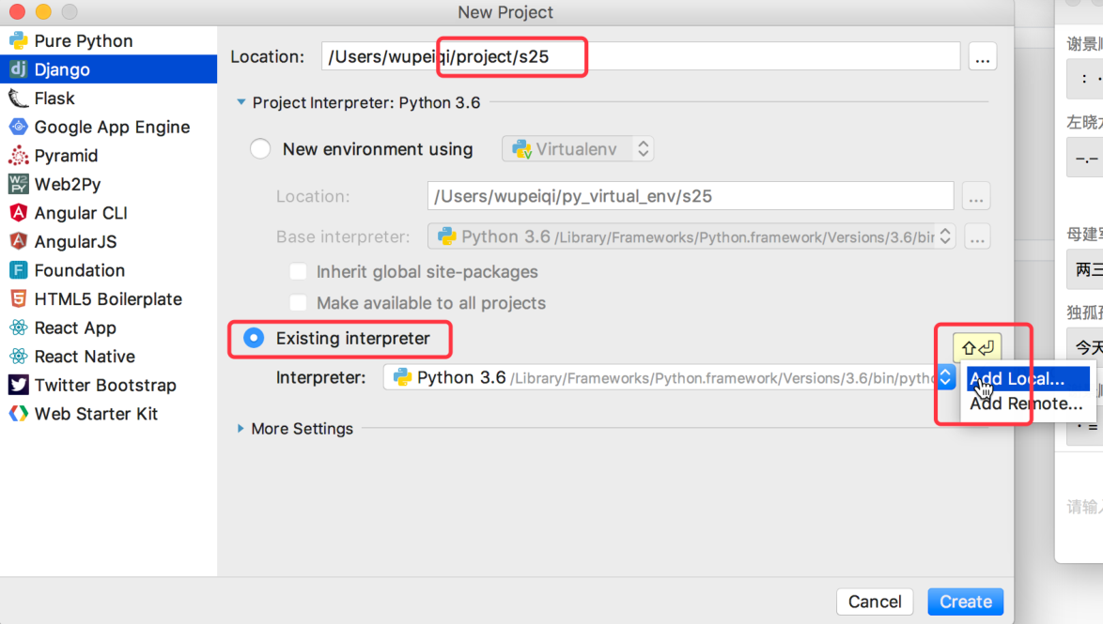Image resolution: width=1103 pixels, height=624 pixels.
Task: Choose the Flask project type icon
Action: point(18,99)
